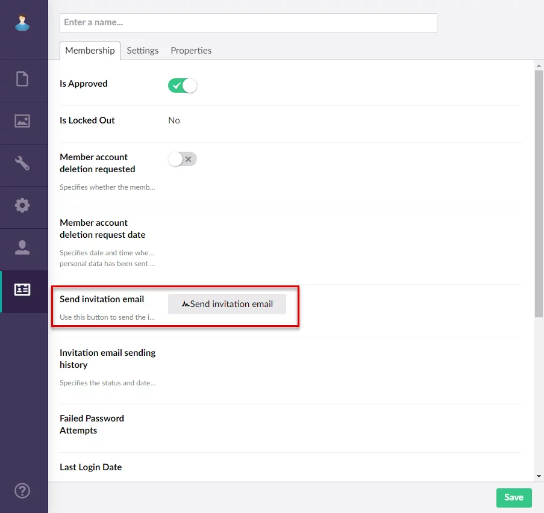
Task: Click the scrollbar up arrow
Action: pos(539,65)
